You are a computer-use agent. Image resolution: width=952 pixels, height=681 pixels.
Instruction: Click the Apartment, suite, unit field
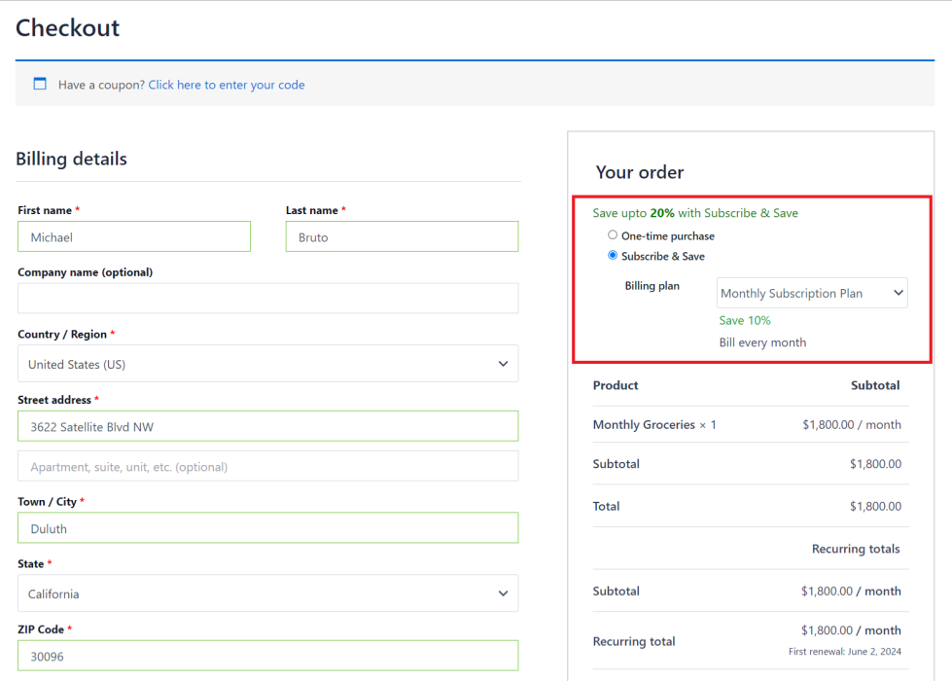267,466
